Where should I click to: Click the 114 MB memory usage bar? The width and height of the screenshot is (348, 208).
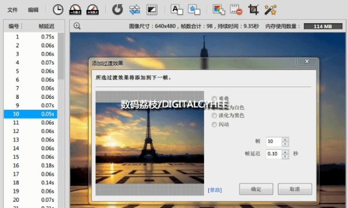323,27
